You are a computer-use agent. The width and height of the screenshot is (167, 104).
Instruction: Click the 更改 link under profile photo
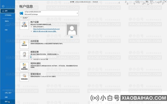coord(72,37)
